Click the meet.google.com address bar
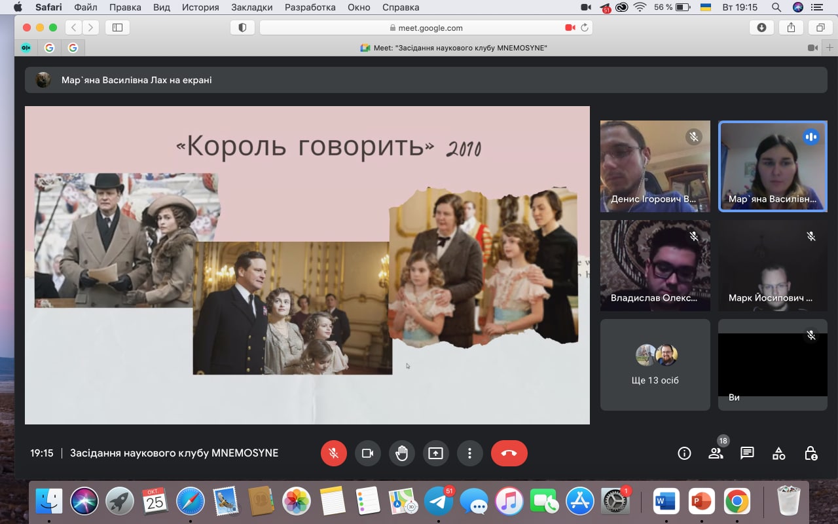 pos(426,28)
